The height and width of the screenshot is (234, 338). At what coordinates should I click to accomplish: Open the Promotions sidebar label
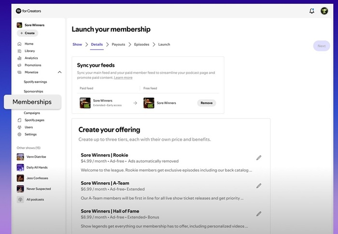point(33,65)
